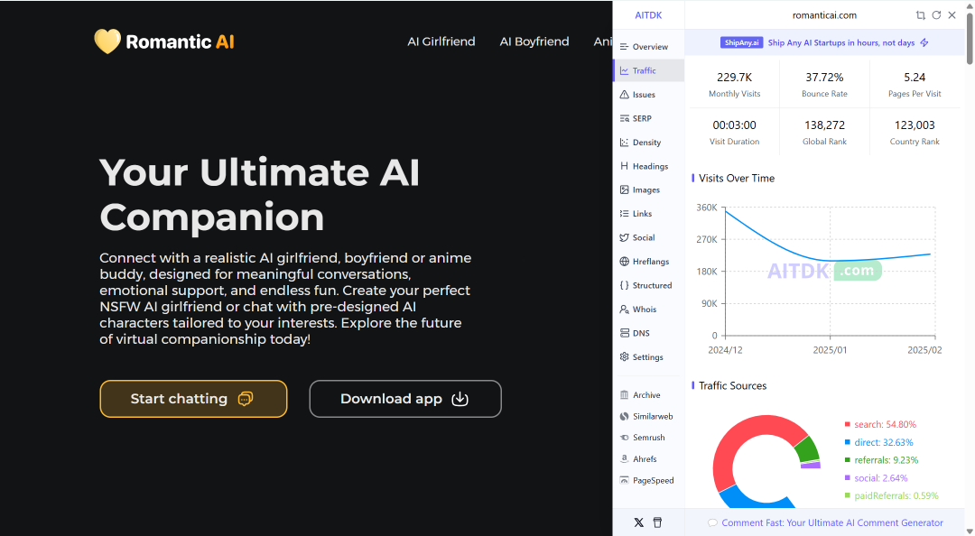The width and height of the screenshot is (975, 536).
Task: Click the trash bin icon at panel bottom
Action: coord(657,522)
